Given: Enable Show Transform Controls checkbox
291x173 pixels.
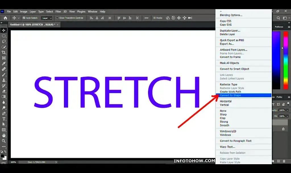Looking at the screenshot, I should pos(57,18).
